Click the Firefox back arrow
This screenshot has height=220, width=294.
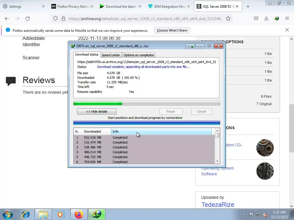pos(7,19)
